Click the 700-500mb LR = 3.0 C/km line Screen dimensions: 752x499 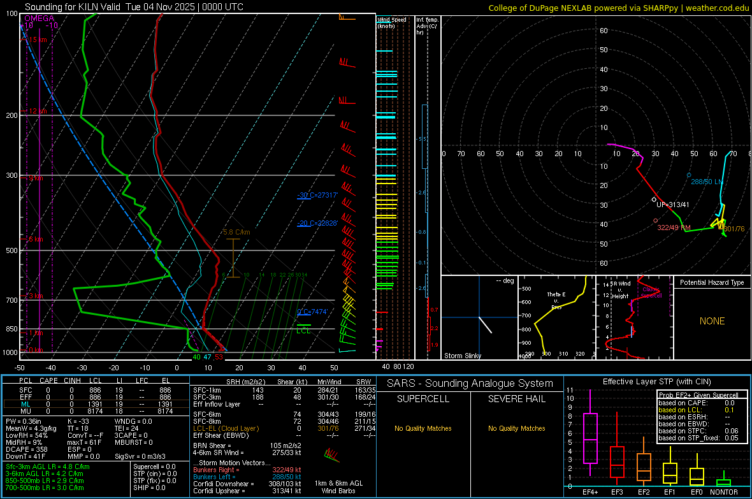(45, 488)
